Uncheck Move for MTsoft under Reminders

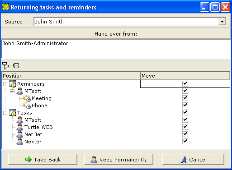(x=185, y=91)
